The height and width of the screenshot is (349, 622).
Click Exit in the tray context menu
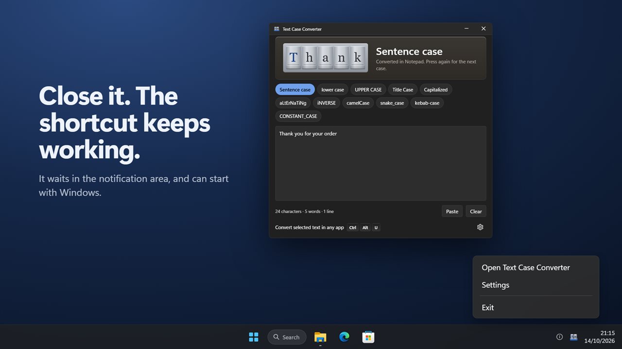[x=536, y=307]
